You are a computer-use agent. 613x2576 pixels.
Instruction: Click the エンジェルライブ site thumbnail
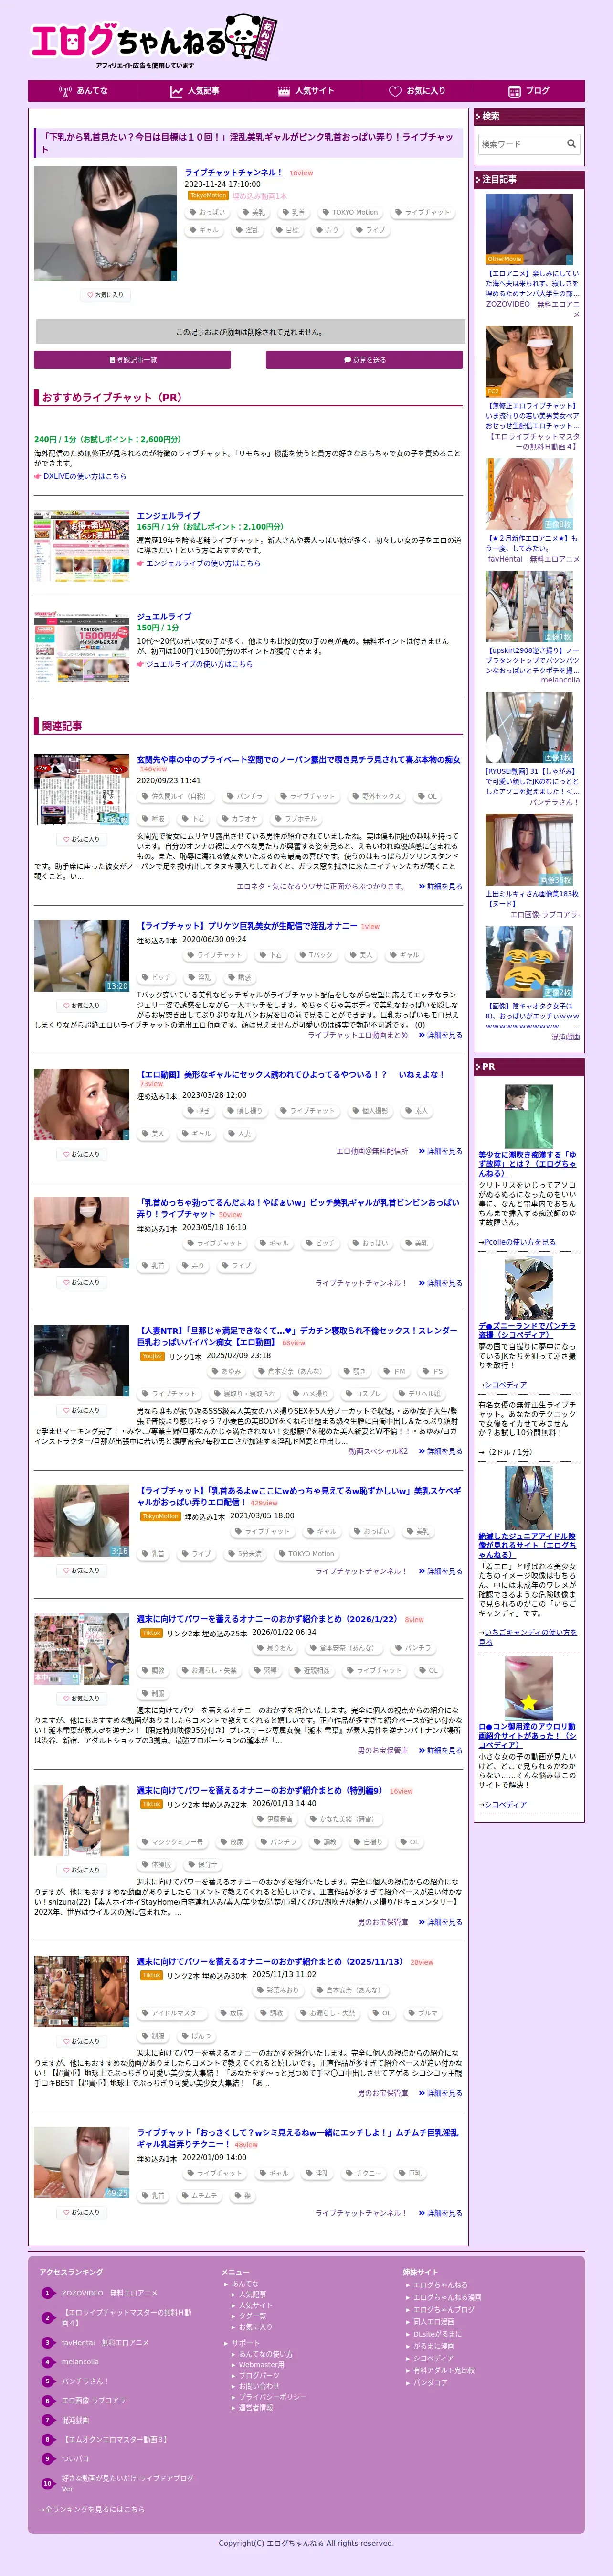[x=82, y=546]
